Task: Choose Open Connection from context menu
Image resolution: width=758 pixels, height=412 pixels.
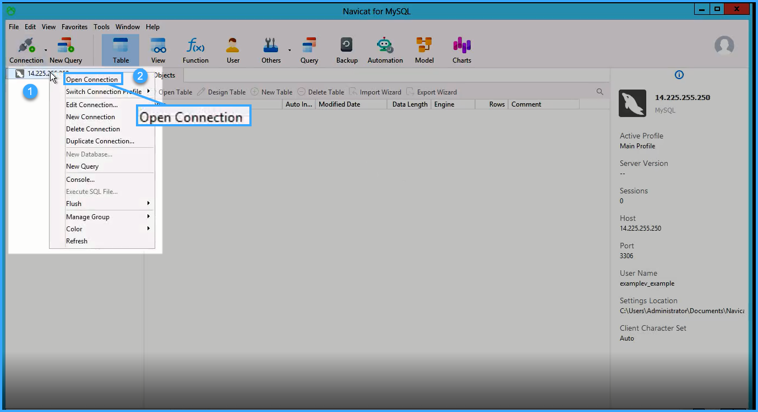Action: coord(92,80)
